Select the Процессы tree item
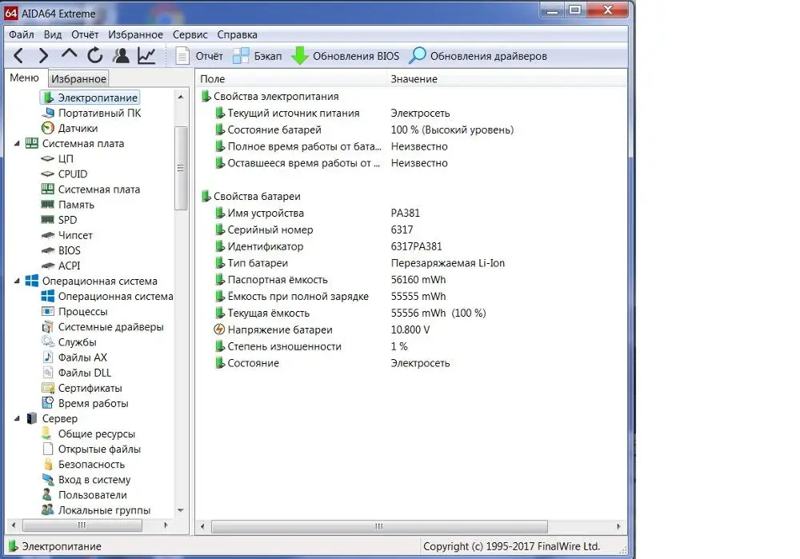800x559 pixels. click(74, 312)
